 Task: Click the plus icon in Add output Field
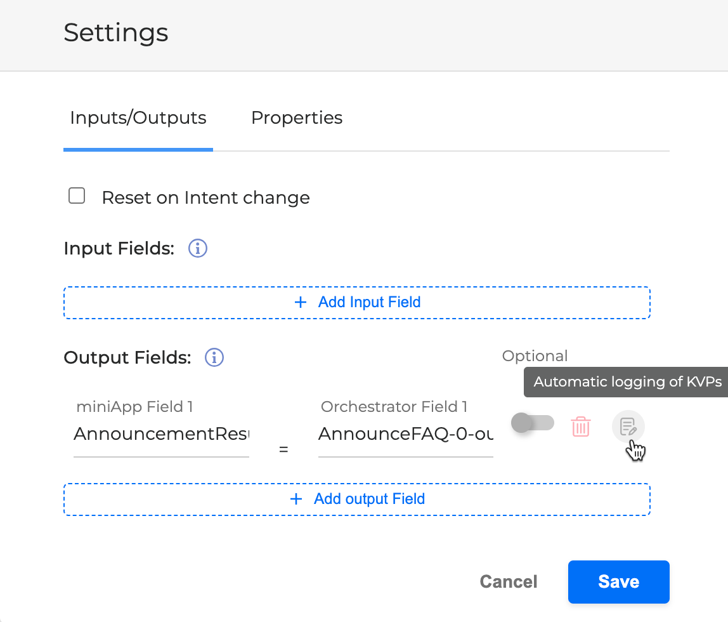pyautogui.click(x=296, y=499)
